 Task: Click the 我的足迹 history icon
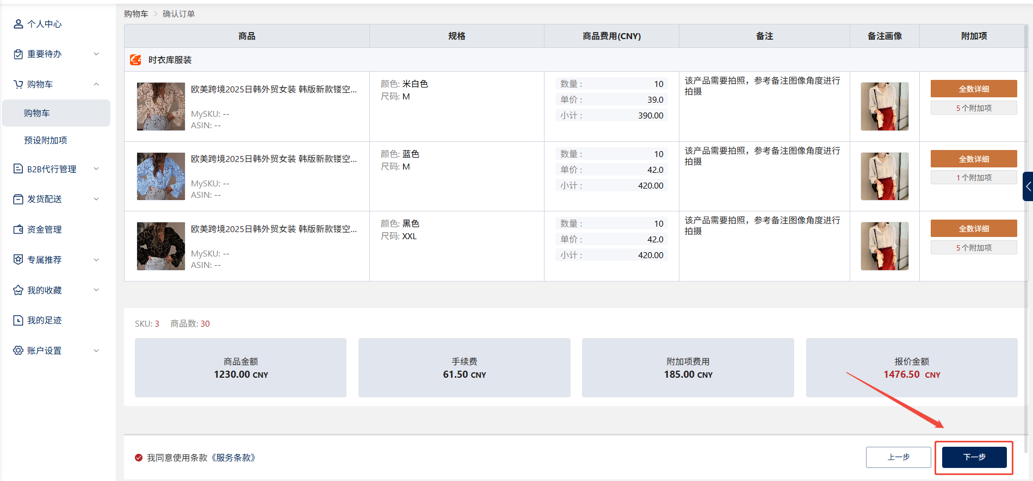pyautogui.click(x=18, y=320)
